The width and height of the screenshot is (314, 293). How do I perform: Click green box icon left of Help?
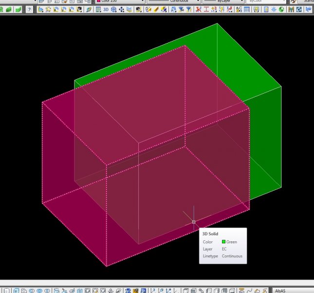coord(18,9)
